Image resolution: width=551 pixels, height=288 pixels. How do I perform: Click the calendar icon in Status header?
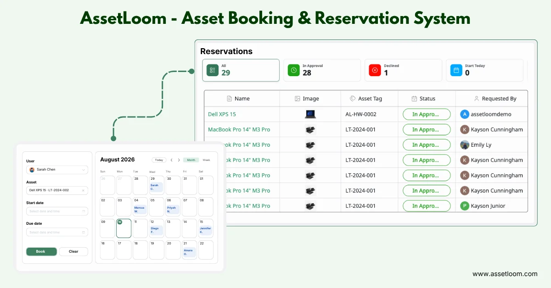(414, 99)
